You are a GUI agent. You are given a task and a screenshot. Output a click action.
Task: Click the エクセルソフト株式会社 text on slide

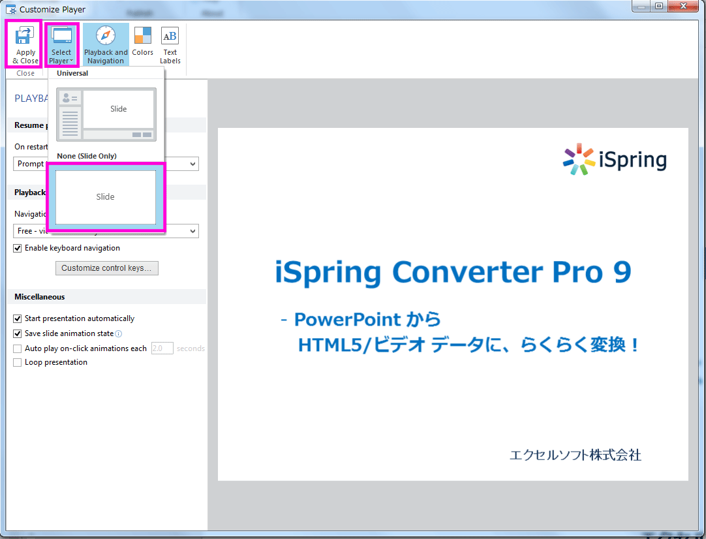(x=575, y=455)
